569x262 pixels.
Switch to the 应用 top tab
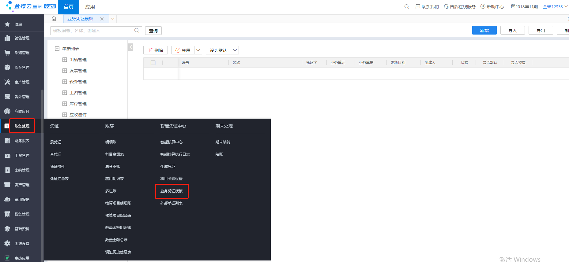[x=90, y=7]
